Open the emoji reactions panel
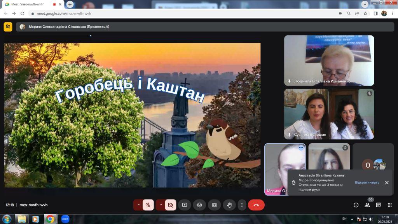 [x=199, y=205]
